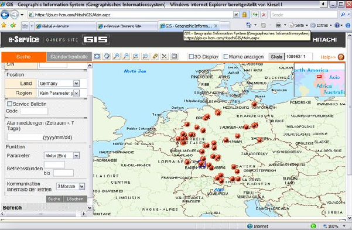Switch to the Suche tab

click(24, 57)
